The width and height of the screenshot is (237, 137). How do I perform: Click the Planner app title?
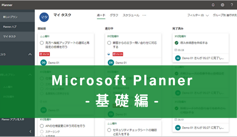pyautogui.click(x=7, y=5)
